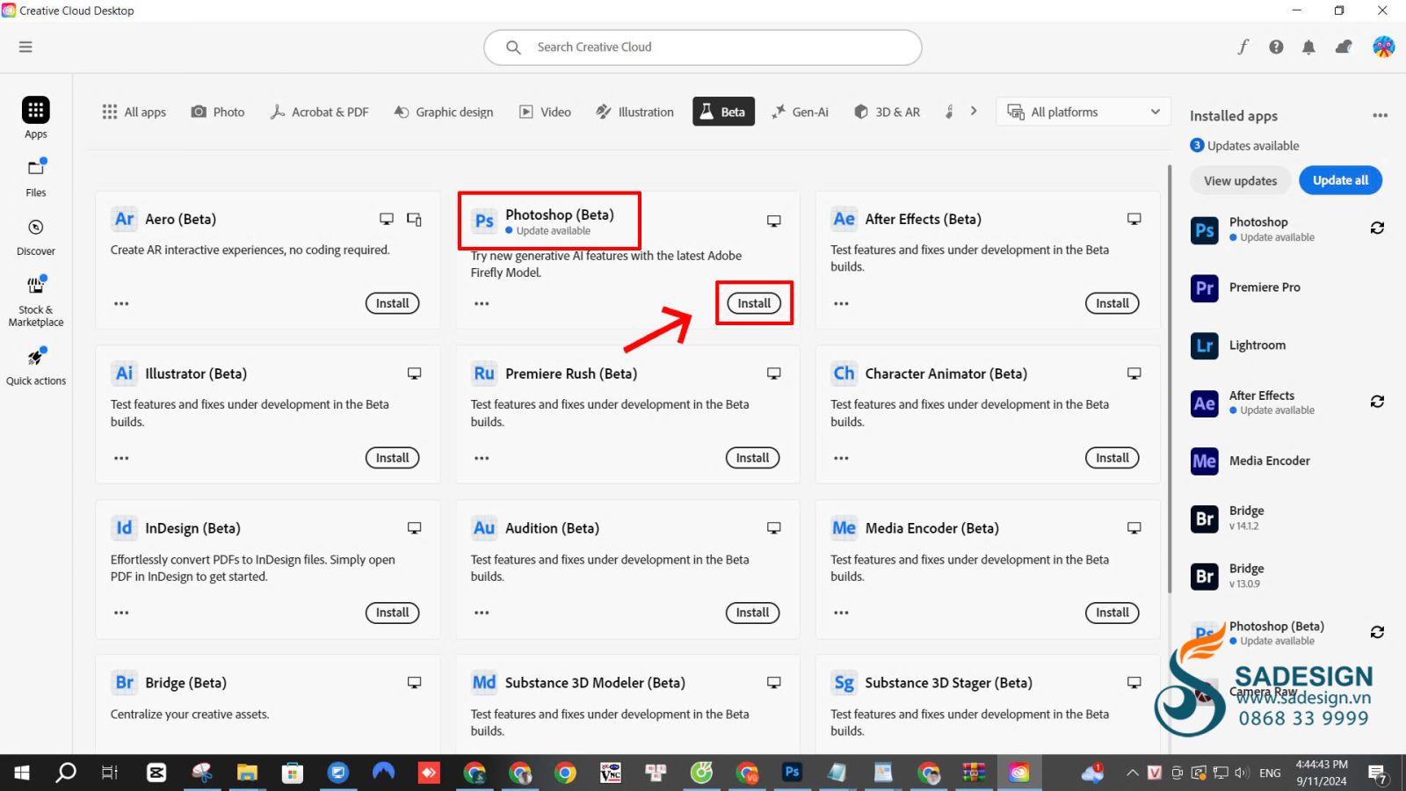Select the Acrobat & PDF tab
The image size is (1406, 791).
point(319,112)
